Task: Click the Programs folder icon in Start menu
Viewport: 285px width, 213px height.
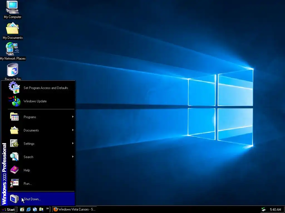Action: (x=14, y=117)
